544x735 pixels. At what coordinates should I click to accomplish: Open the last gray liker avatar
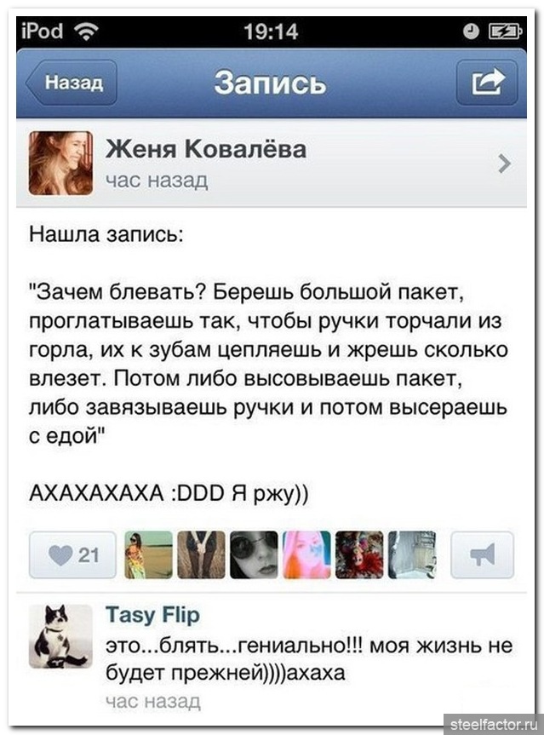(x=412, y=555)
